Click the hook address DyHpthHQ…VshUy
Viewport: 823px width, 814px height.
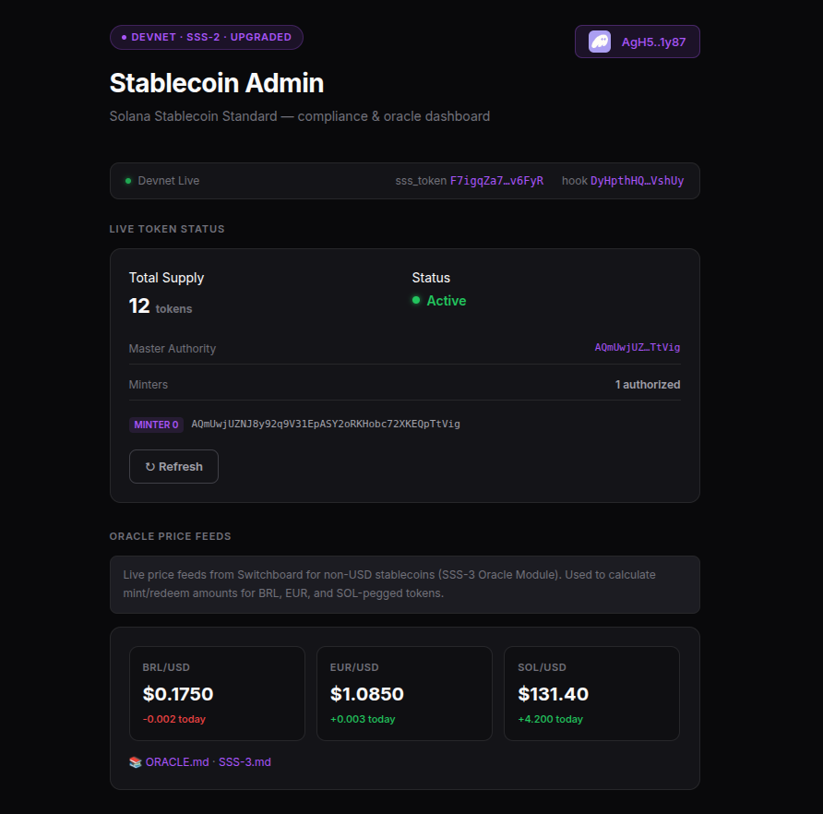click(x=637, y=181)
